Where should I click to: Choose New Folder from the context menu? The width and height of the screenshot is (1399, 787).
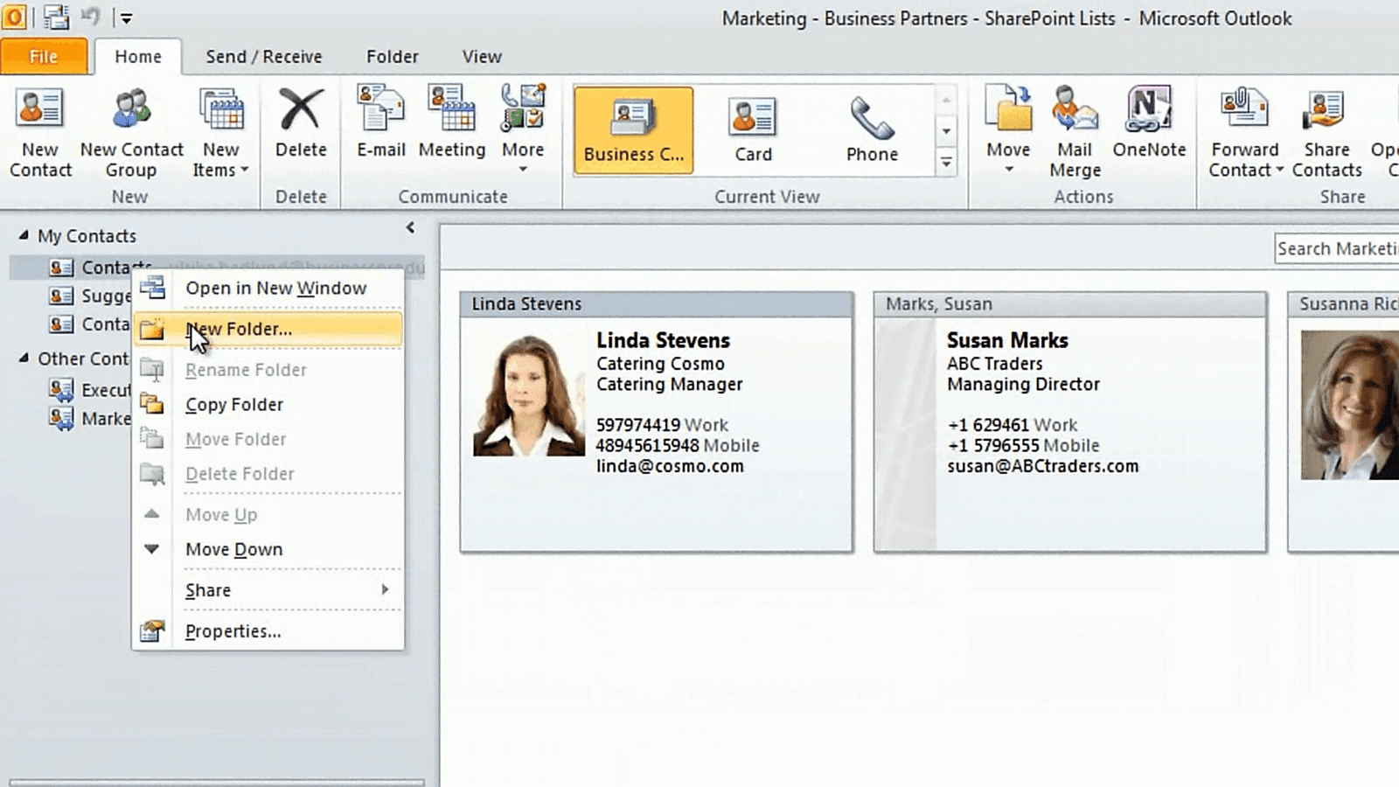click(x=240, y=329)
